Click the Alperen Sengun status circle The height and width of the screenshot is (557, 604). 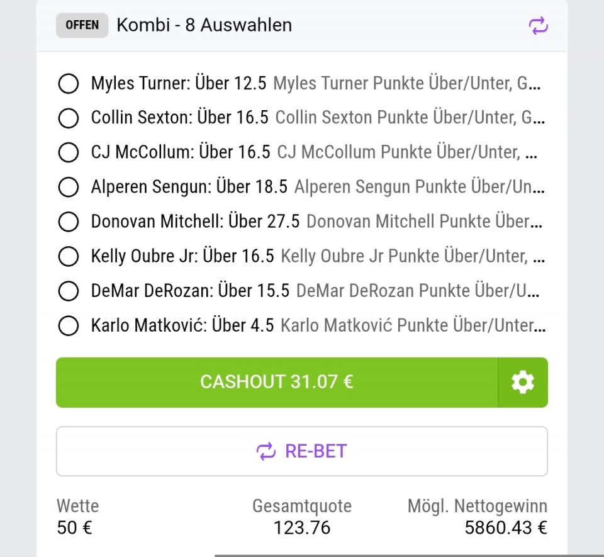68,187
